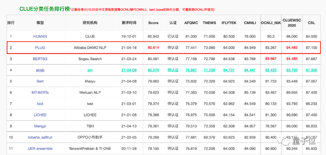Click the IFLYTEK column header
Viewport: 326px width, 155px height.
[x=229, y=23]
